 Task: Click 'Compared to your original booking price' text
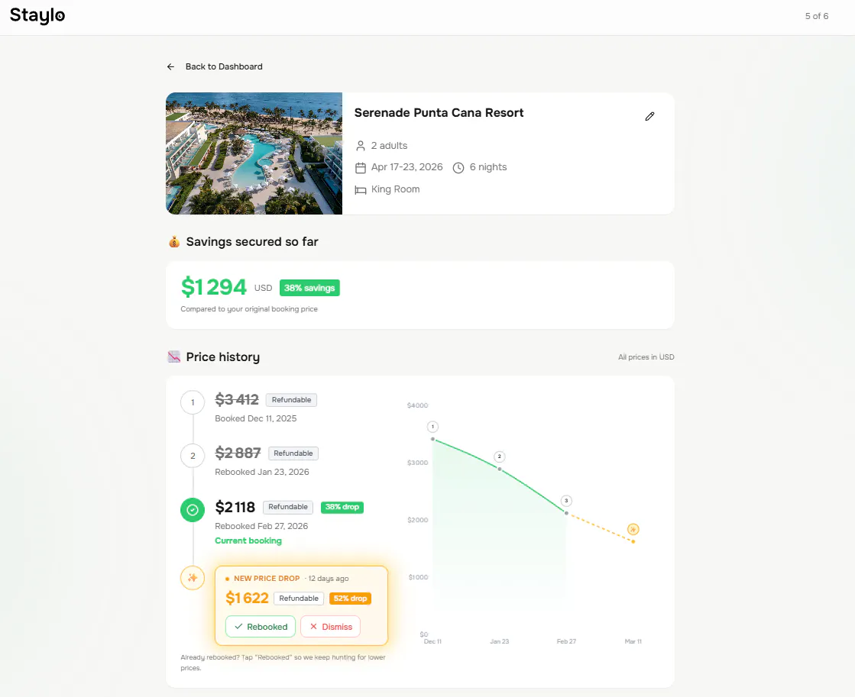tap(249, 309)
